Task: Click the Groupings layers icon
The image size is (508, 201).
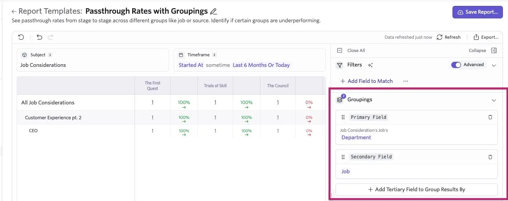Action: [x=340, y=100]
